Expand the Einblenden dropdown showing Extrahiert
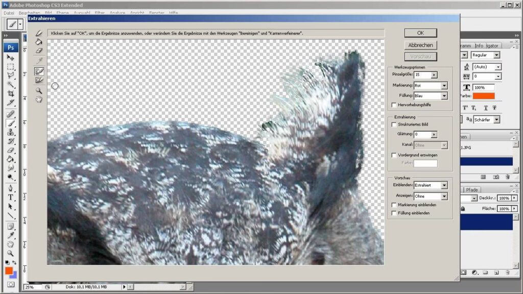 [x=444, y=186]
